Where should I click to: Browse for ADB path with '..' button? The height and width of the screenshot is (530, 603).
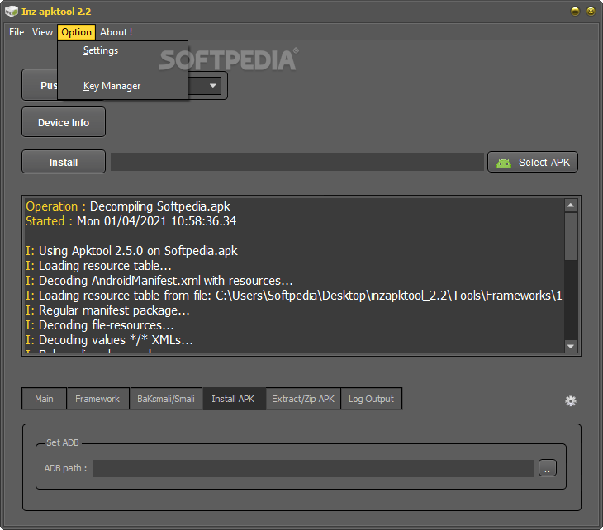coord(548,468)
